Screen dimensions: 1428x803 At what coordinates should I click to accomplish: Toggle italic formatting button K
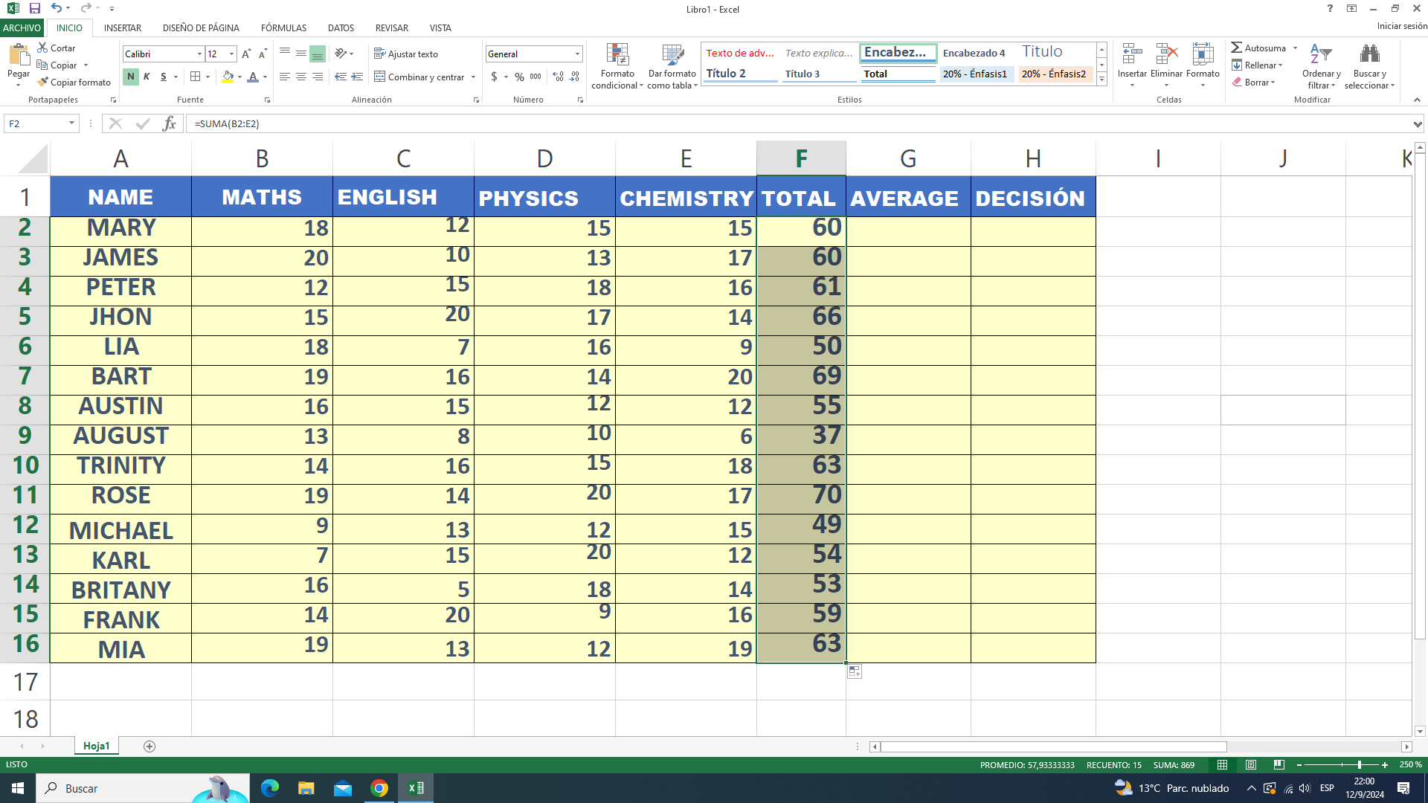click(x=147, y=77)
